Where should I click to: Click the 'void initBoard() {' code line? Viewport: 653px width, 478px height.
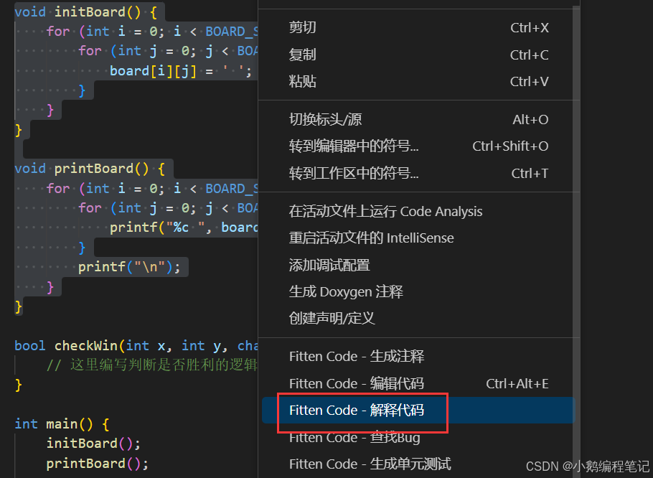[86, 11]
